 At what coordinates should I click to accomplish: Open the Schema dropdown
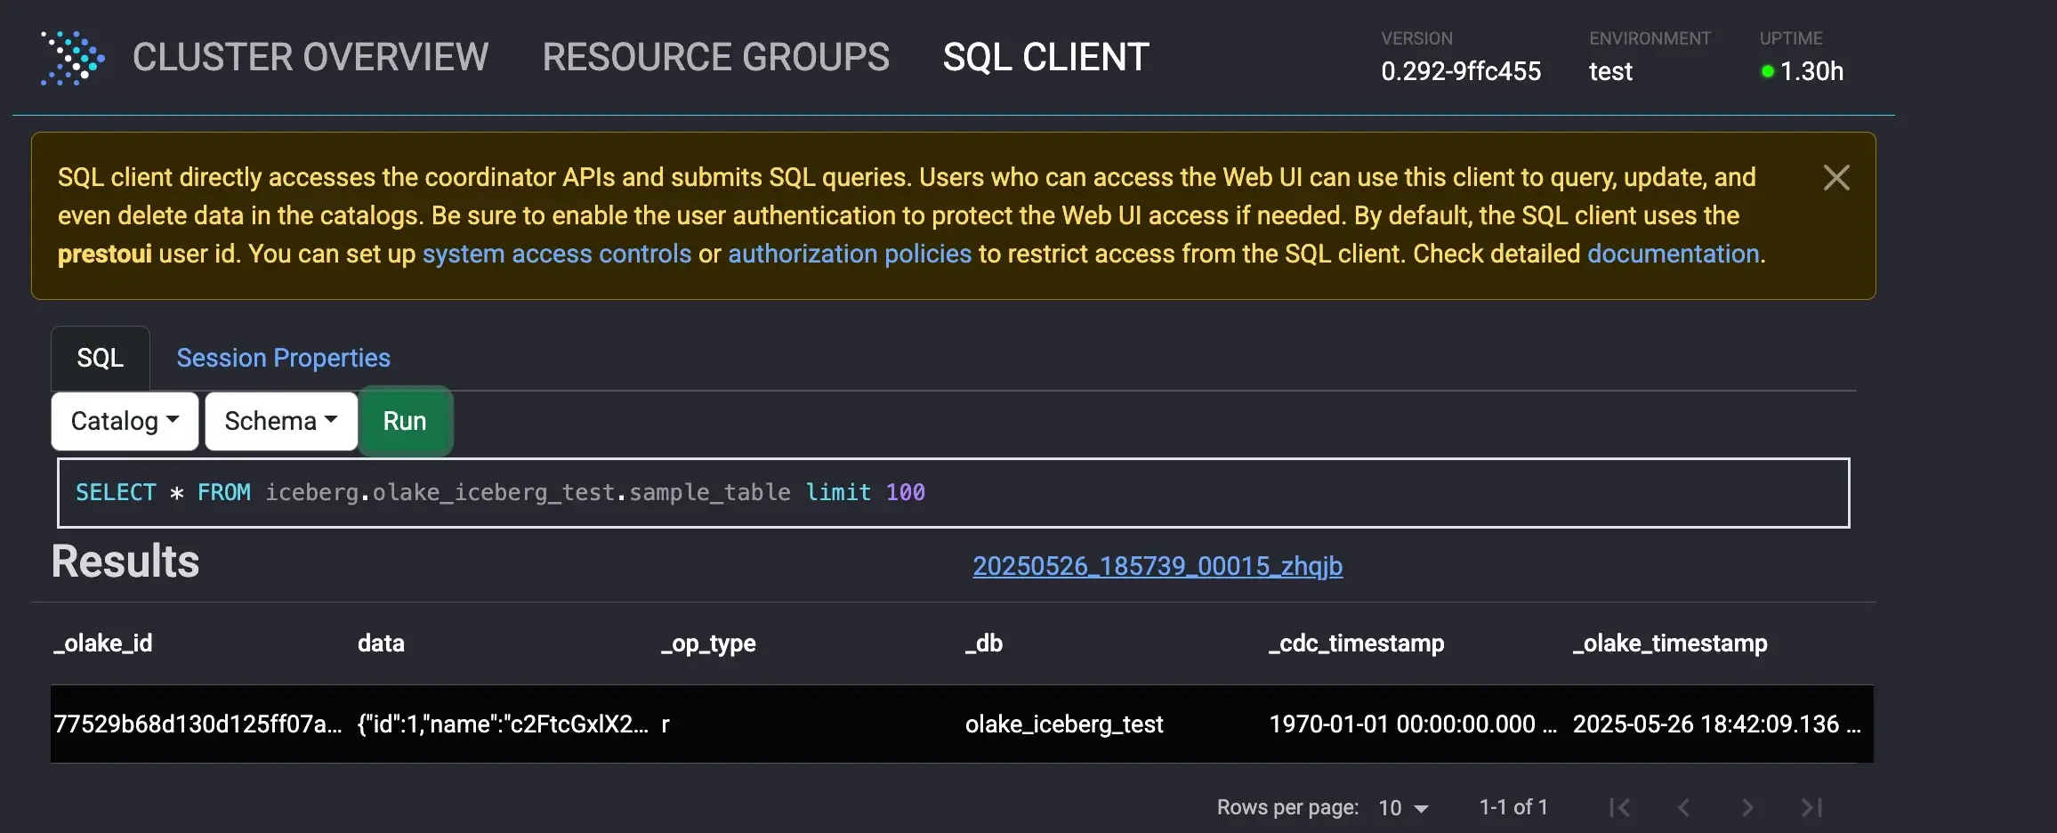pyautogui.click(x=281, y=421)
